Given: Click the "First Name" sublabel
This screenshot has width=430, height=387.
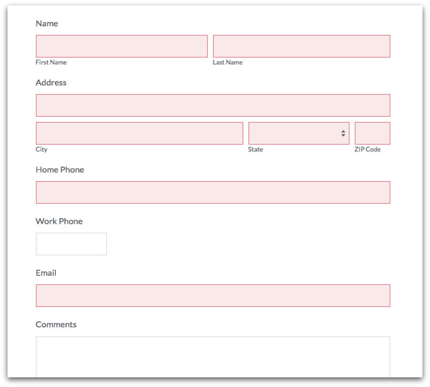Looking at the screenshot, I should click(x=51, y=62).
